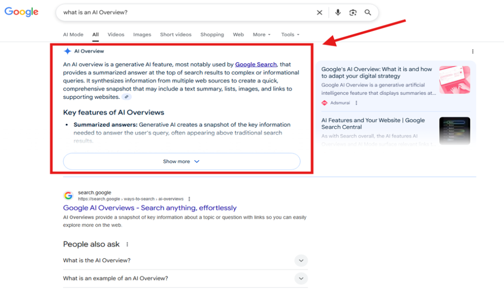Switch to the Images tab
Screen dimensions: 504x290
click(x=142, y=34)
